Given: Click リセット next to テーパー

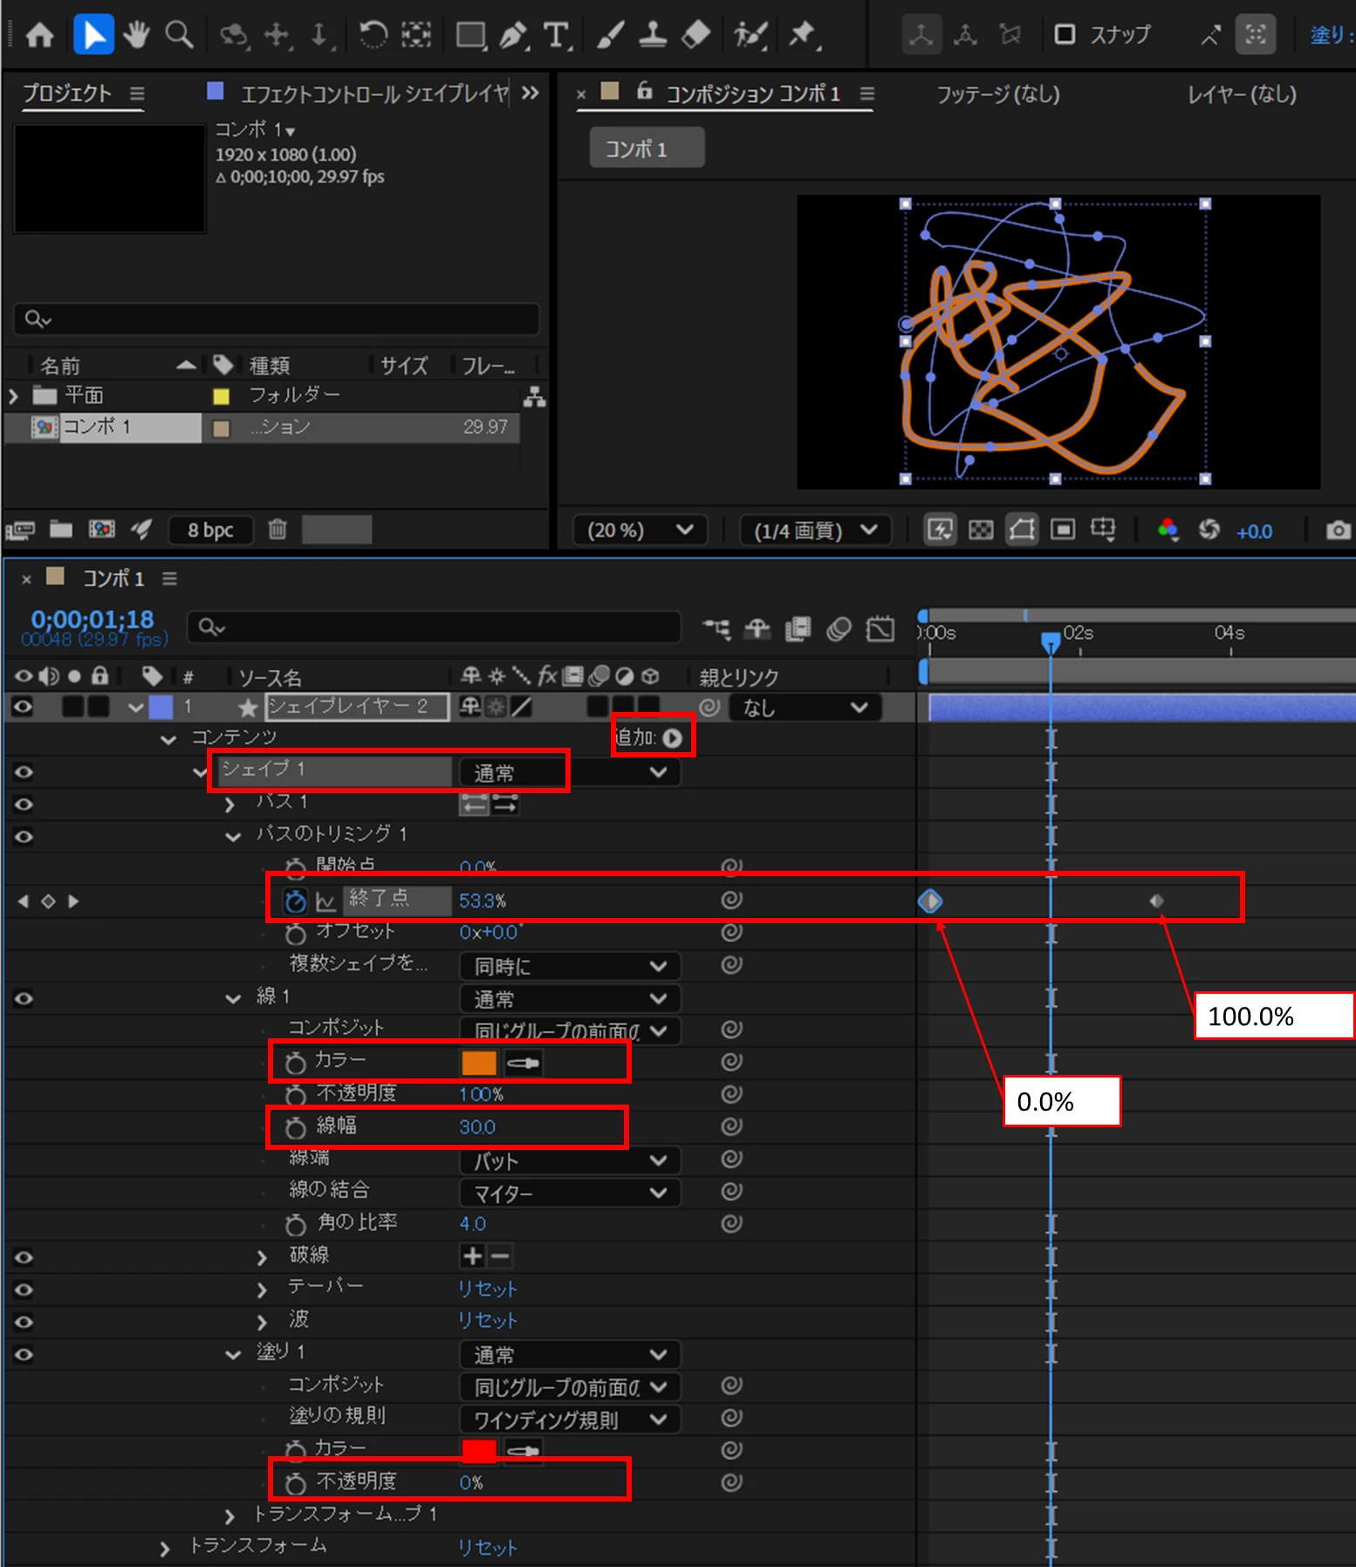Looking at the screenshot, I should (x=487, y=1289).
